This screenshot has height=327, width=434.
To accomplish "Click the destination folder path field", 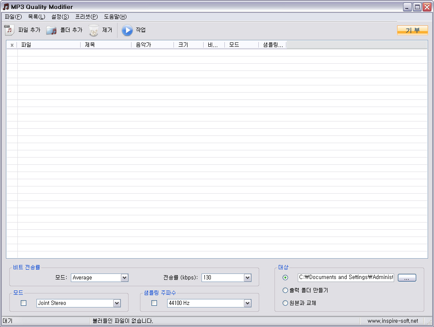I will tap(346, 277).
